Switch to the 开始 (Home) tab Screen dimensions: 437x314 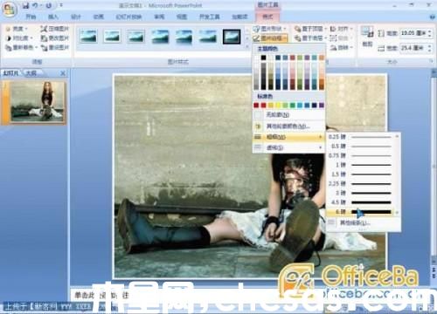pos(31,17)
